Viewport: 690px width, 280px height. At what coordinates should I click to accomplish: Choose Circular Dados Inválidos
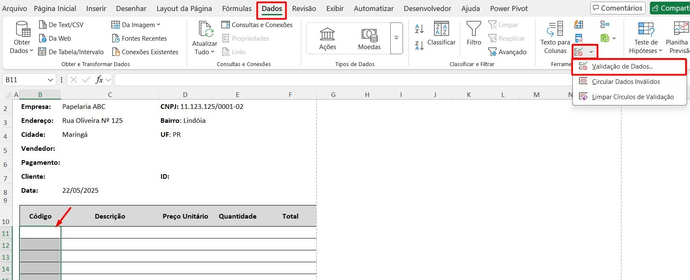pyautogui.click(x=629, y=82)
